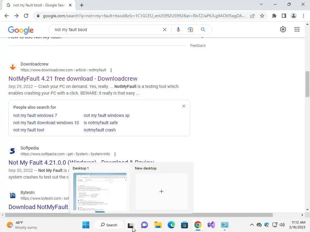Open Google quick settings gear

tap(283, 29)
